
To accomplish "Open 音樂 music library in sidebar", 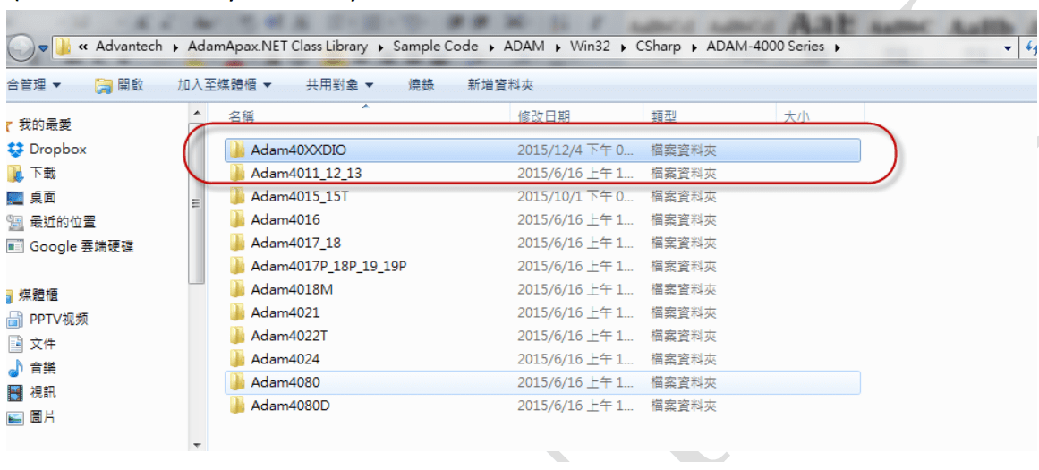I will [x=32, y=369].
